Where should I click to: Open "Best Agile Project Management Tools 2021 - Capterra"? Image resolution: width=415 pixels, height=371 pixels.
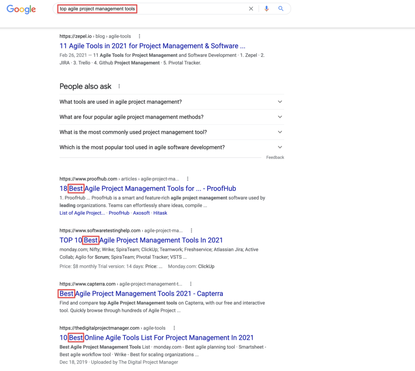[141, 294]
